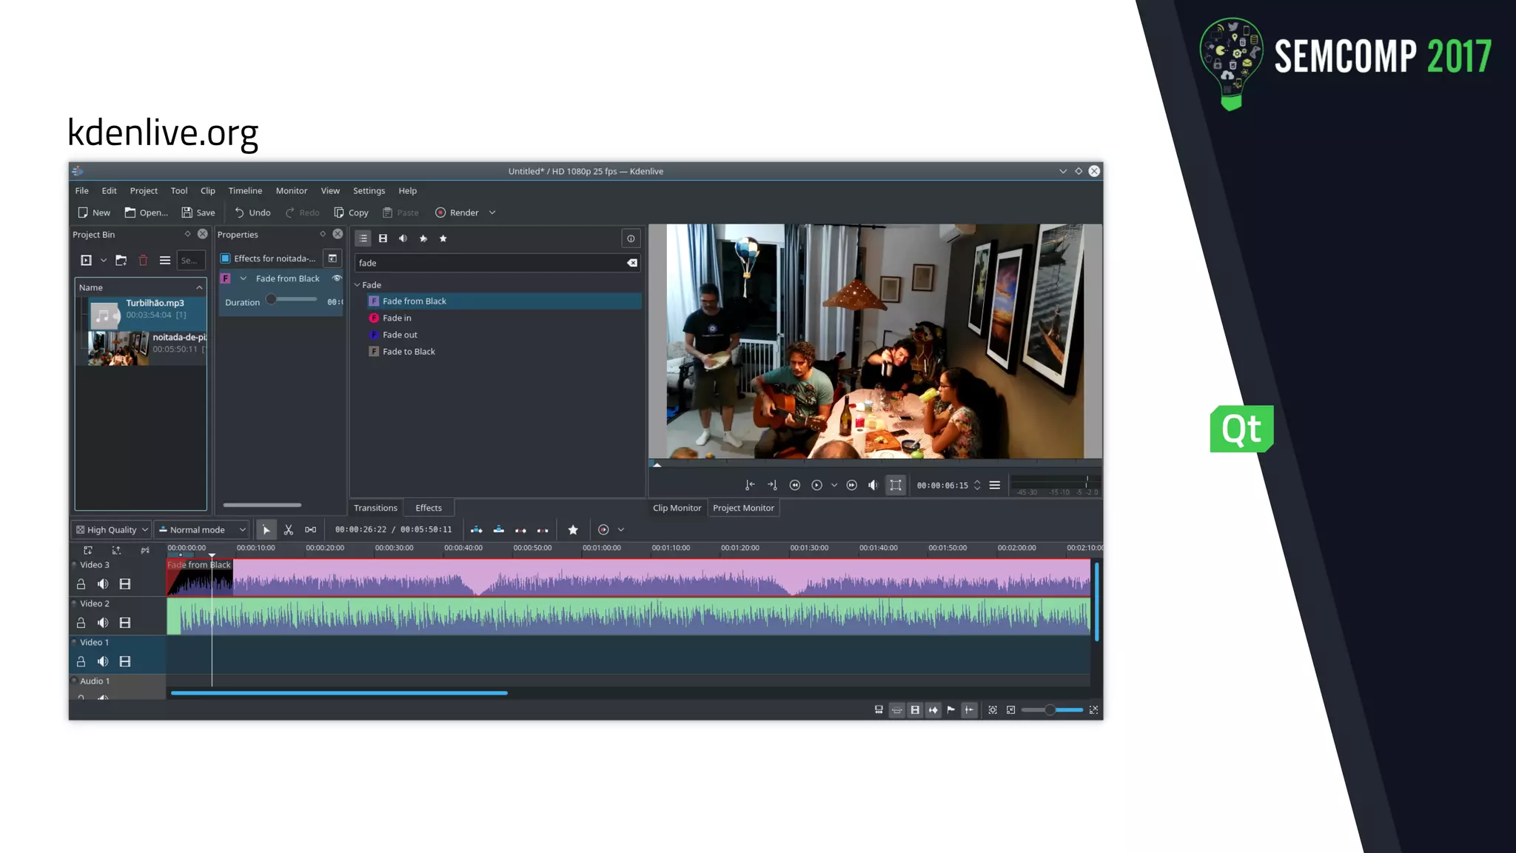Open the Normal mode dropdown
The width and height of the screenshot is (1516, 853).
(202, 529)
